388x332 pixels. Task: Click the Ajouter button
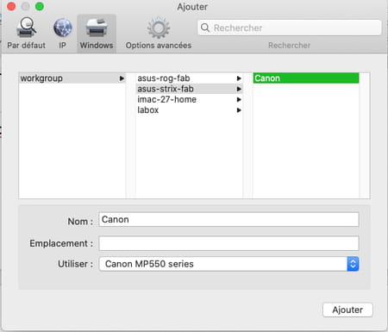347,310
